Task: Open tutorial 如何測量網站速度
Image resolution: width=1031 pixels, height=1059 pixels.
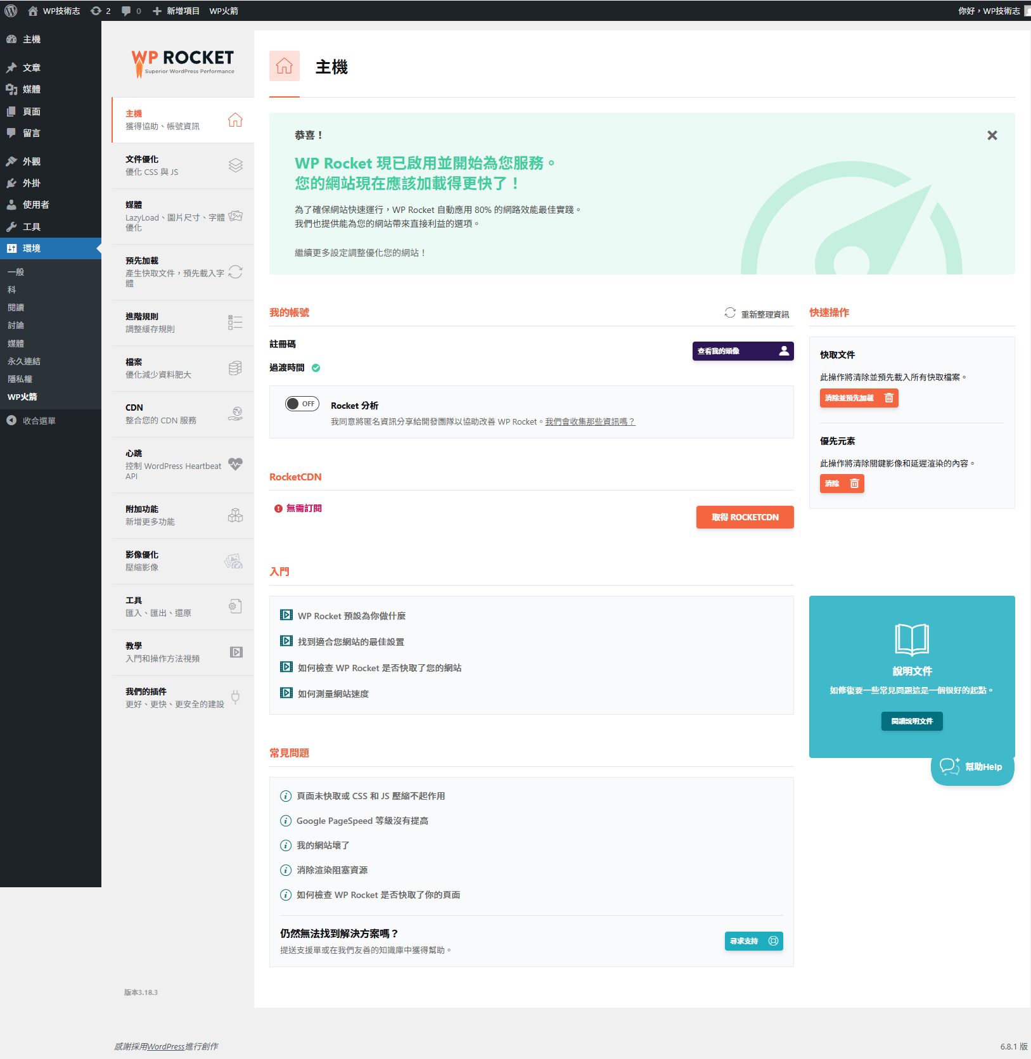Action: coord(333,694)
